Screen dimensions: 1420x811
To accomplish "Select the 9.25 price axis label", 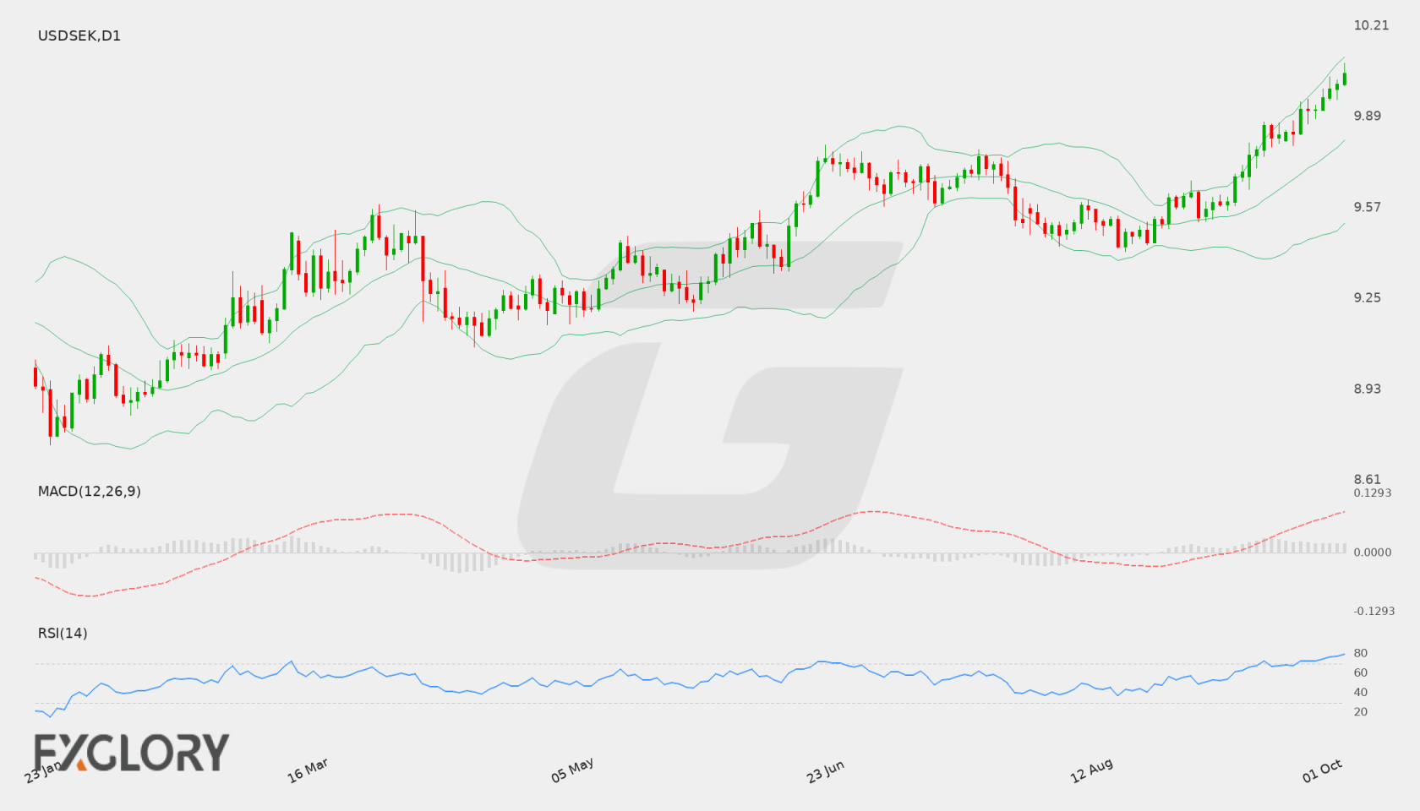I will tap(1368, 297).
